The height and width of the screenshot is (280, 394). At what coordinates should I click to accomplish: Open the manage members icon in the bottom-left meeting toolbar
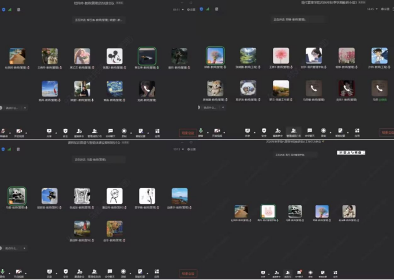tap(94, 271)
